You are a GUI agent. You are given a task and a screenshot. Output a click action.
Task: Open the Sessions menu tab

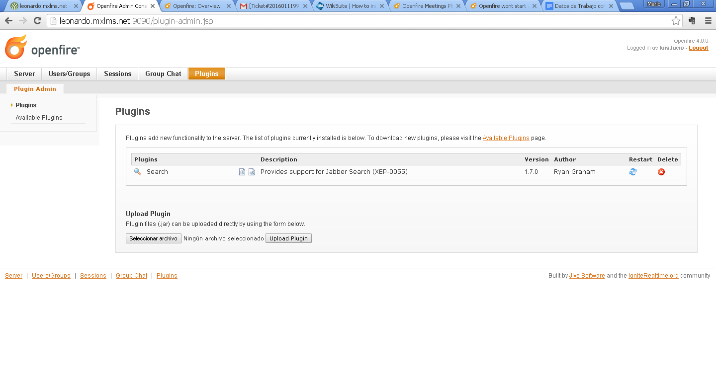118,74
